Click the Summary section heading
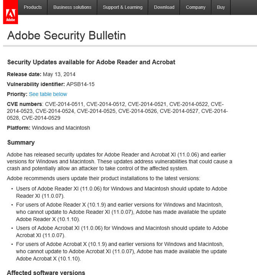Image resolution: width=257 pixels, height=275 pixels. click(x=21, y=142)
